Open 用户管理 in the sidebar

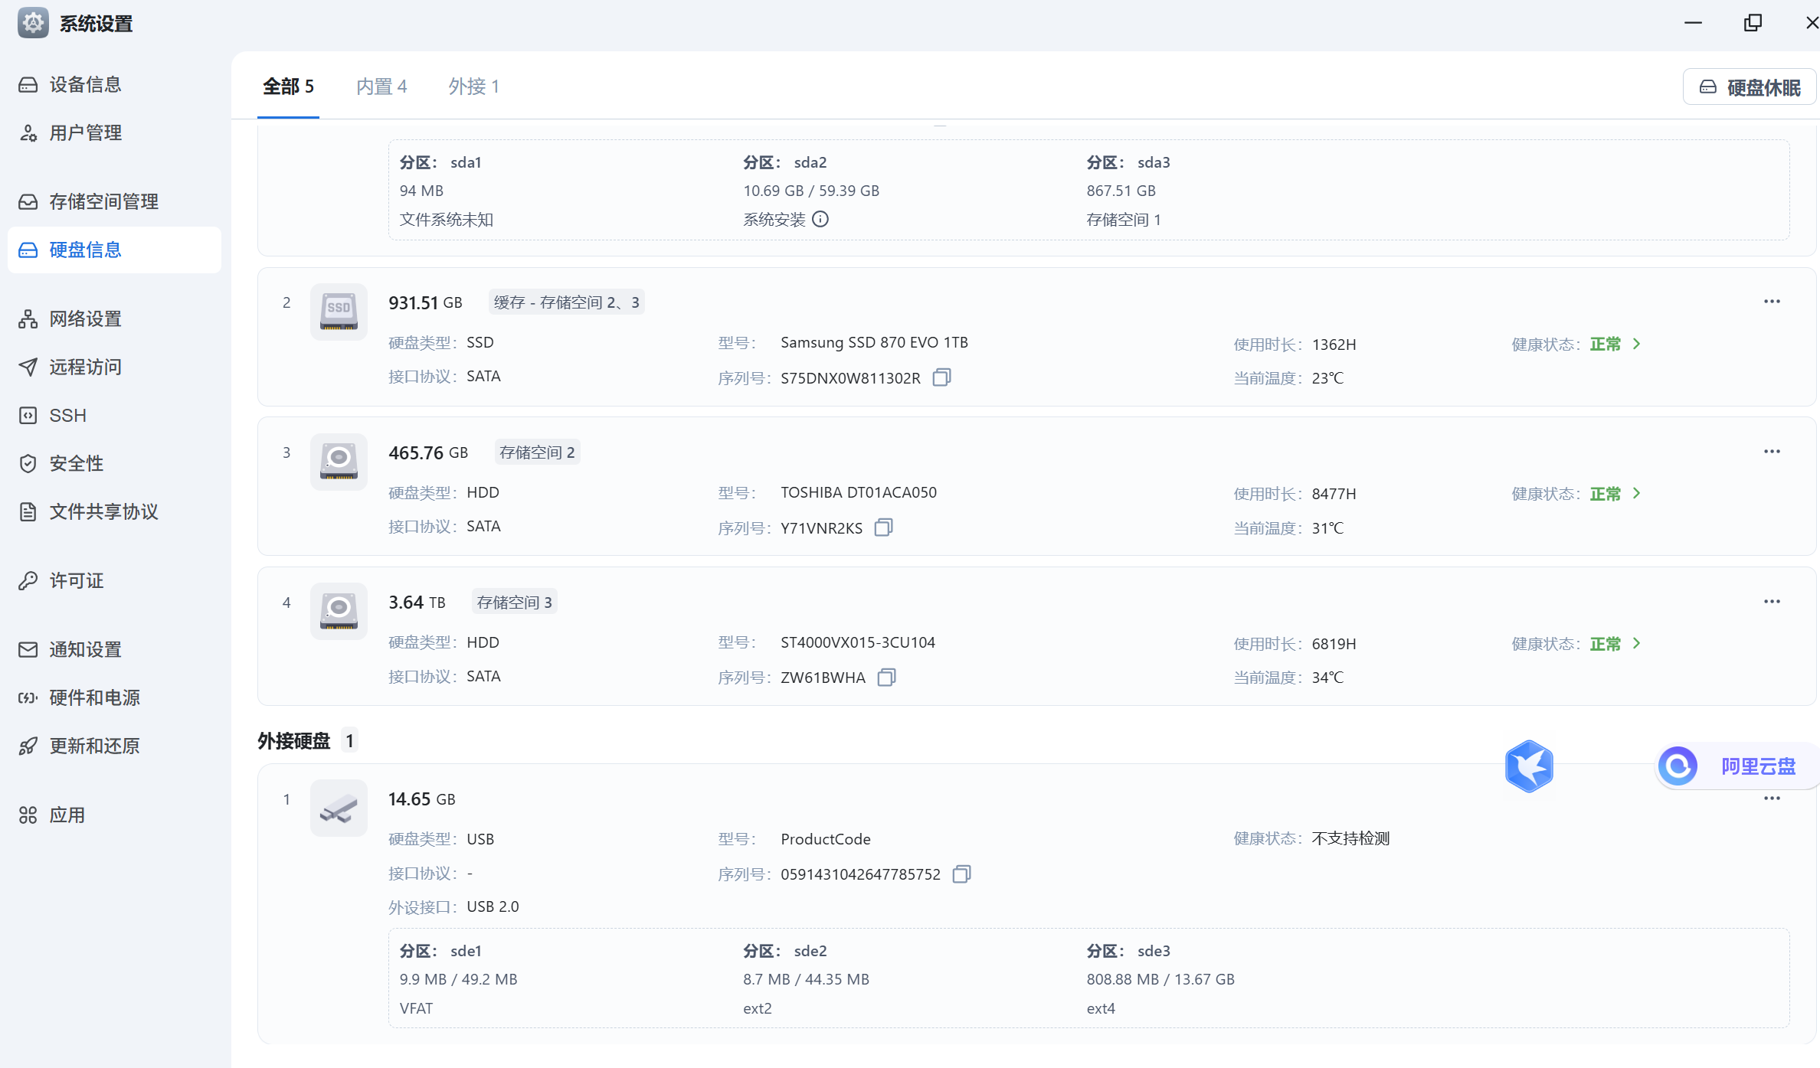(84, 132)
